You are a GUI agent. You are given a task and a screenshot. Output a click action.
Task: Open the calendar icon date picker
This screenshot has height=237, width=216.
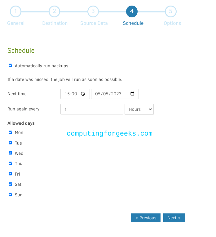(x=132, y=94)
